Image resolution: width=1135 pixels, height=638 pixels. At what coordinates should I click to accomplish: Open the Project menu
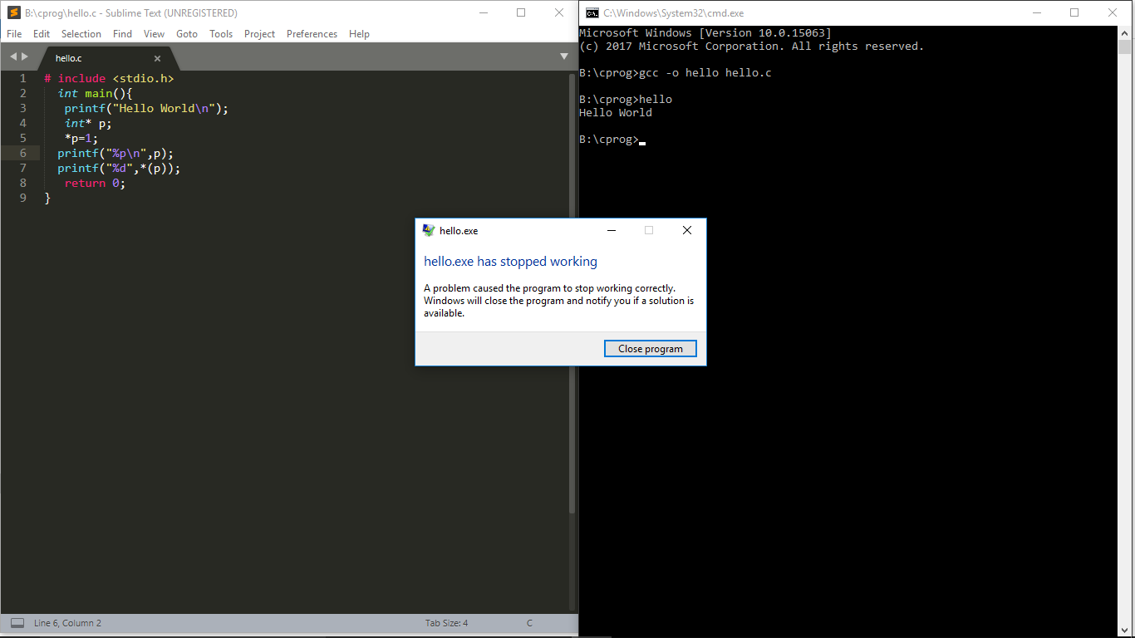[x=259, y=34]
